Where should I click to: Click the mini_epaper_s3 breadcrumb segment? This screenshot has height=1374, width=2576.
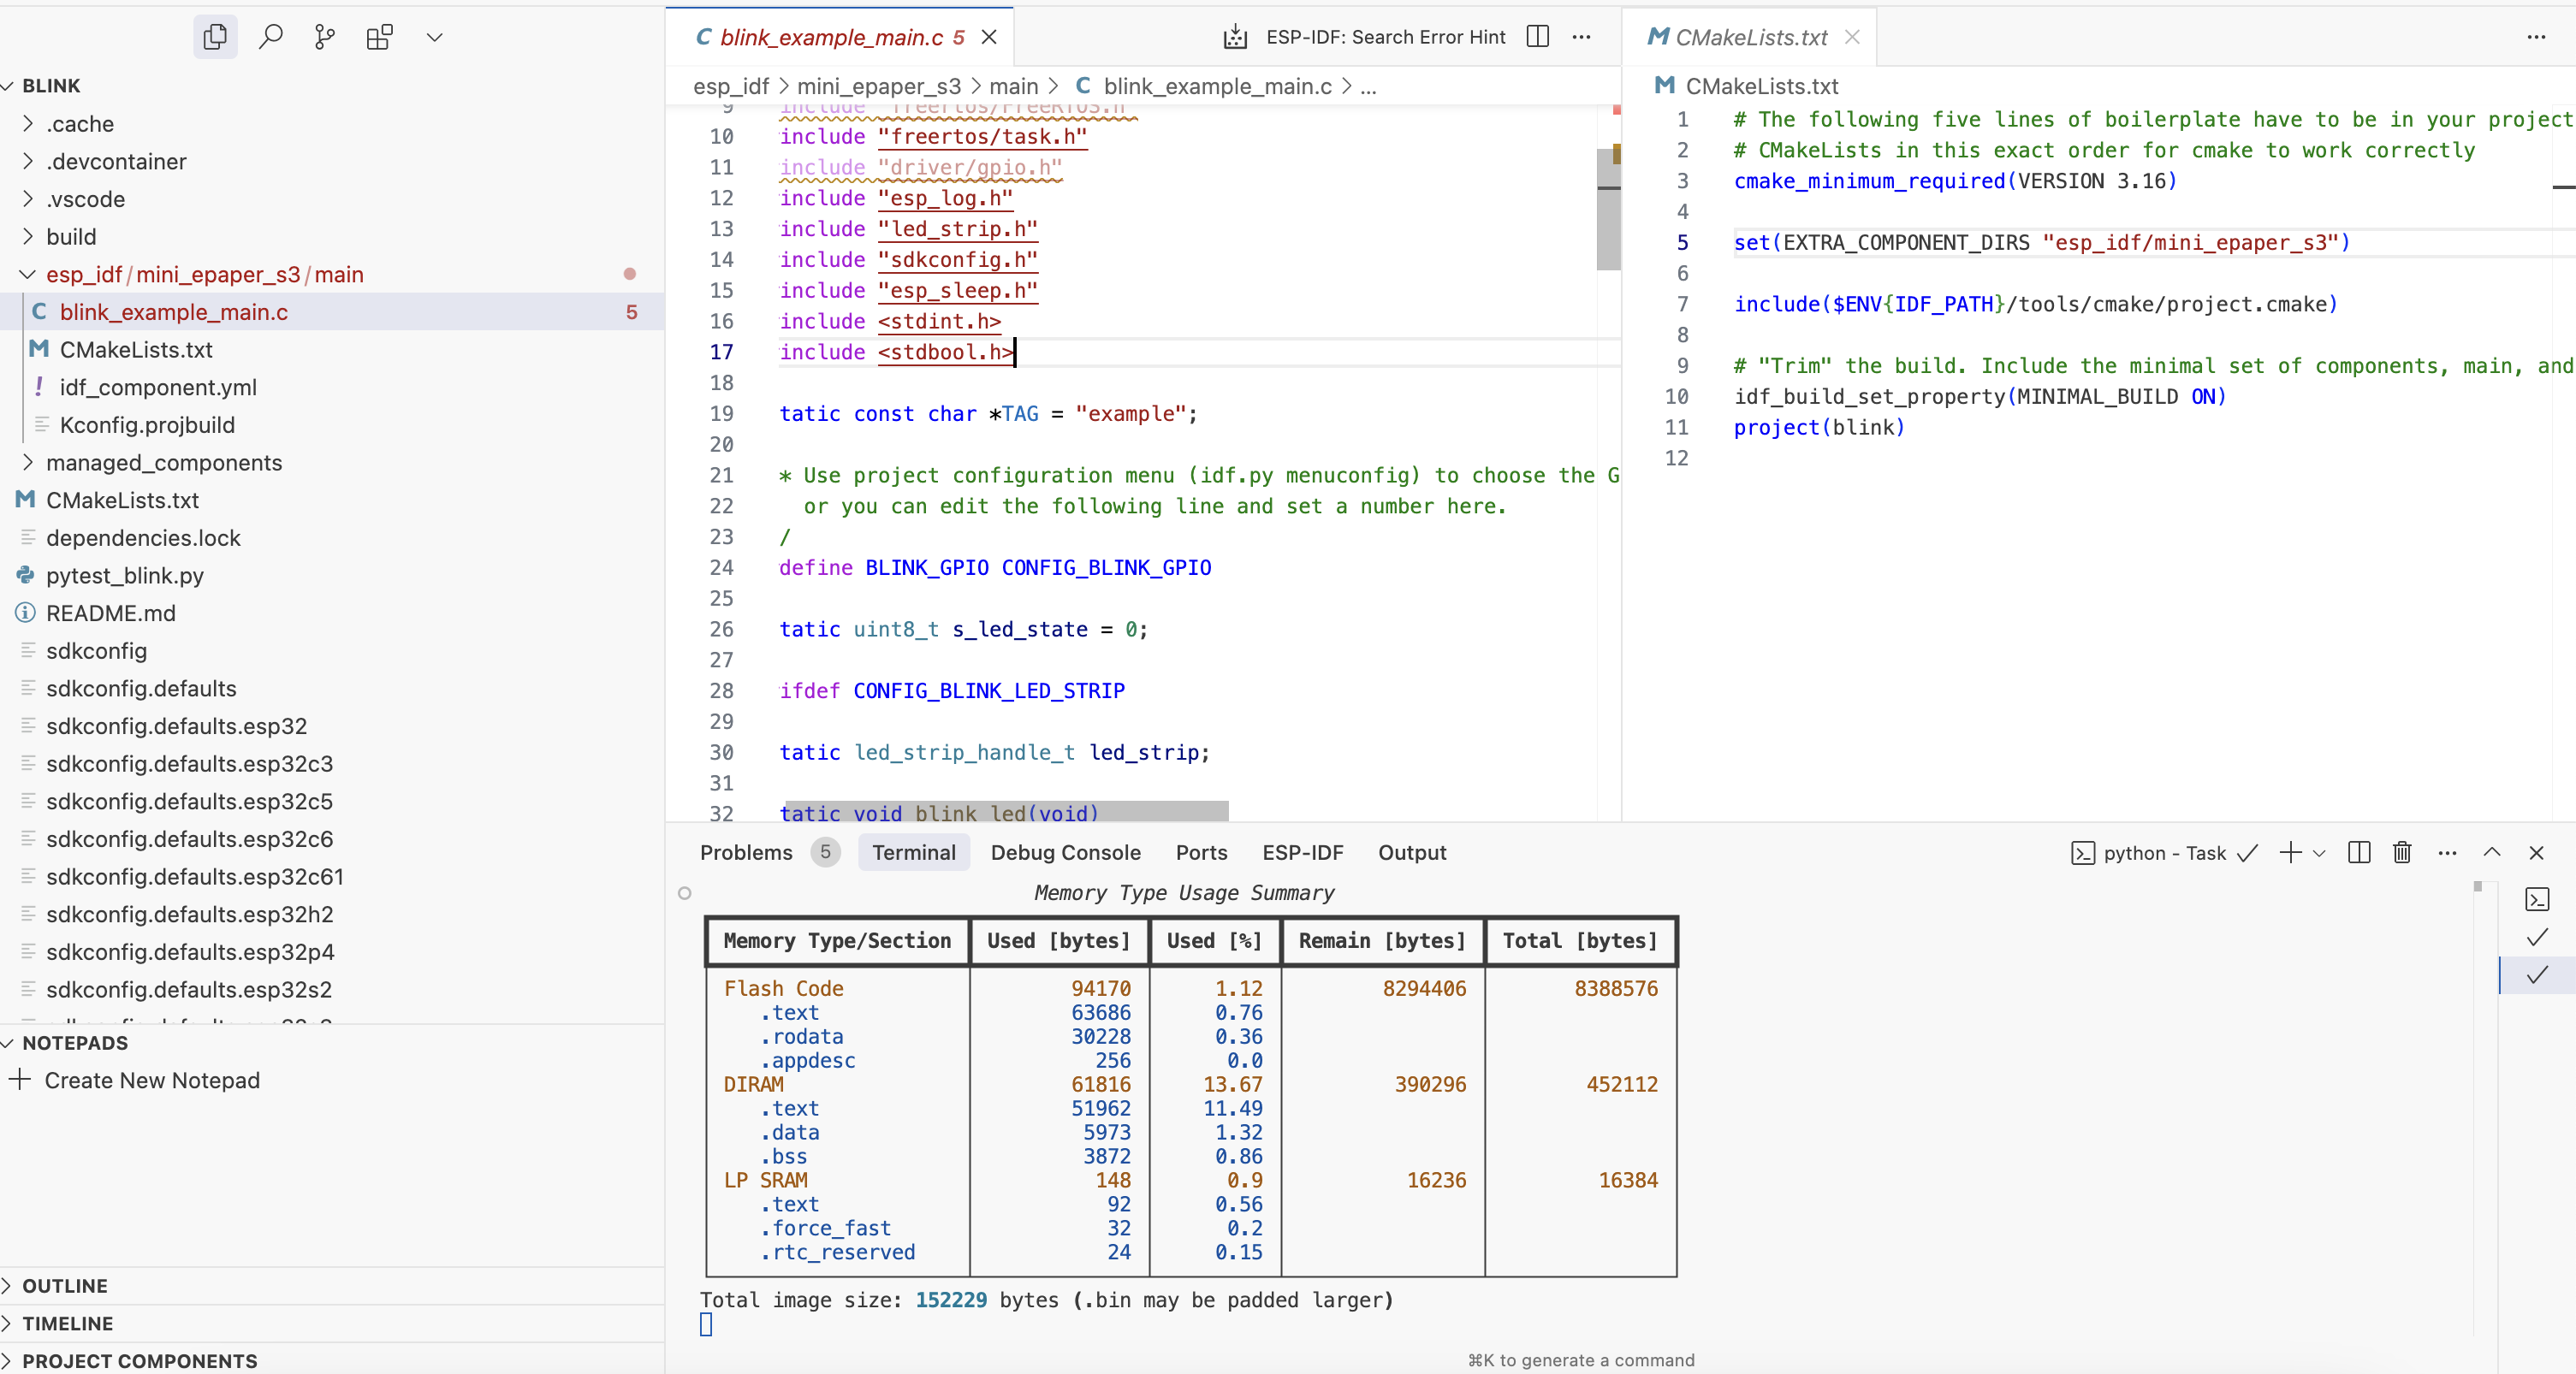tap(878, 87)
